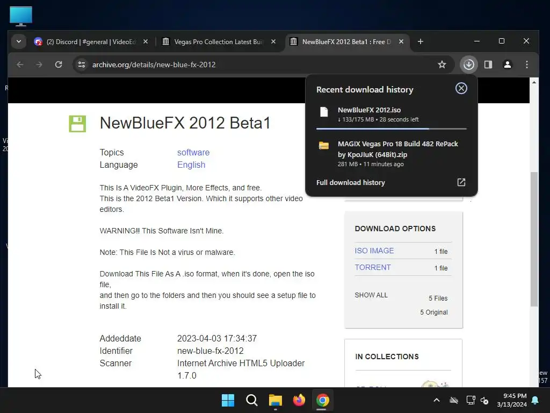The width and height of the screenshot is (550, 413).
Task: Open the Chrome profile menu
Action: 507,65
